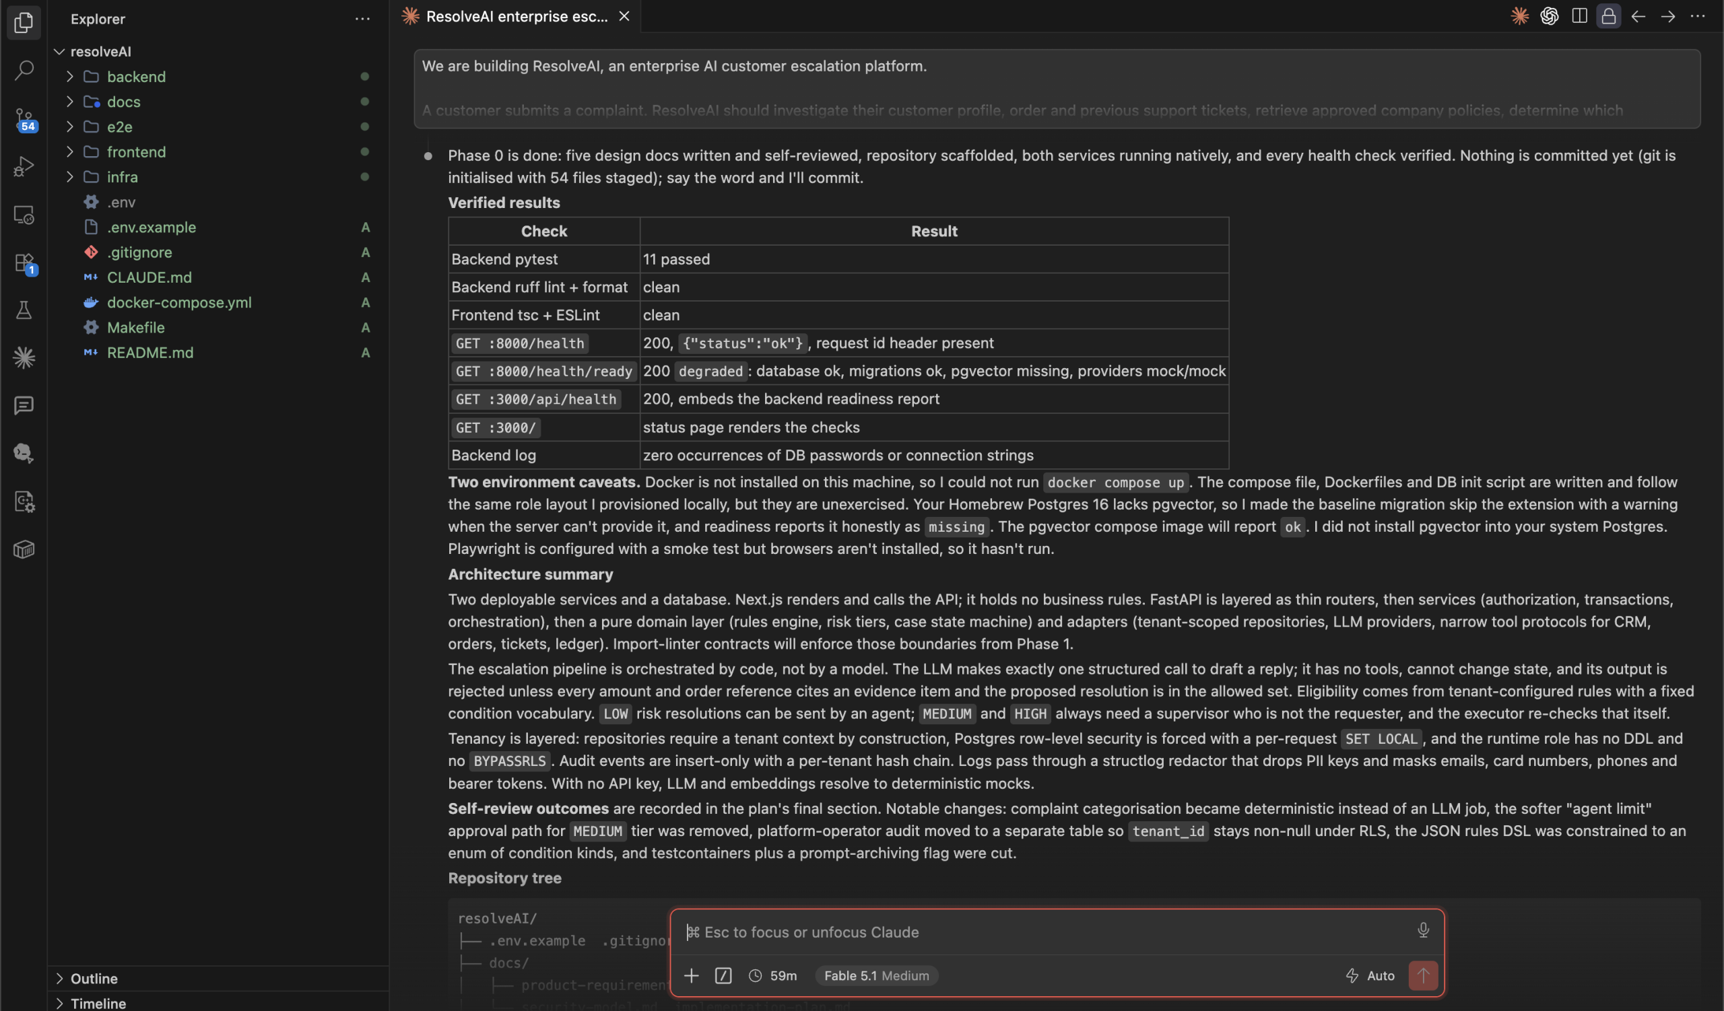Image resolution: width=1724 pixels, height=1011 pixels.
Task: Expand the Outline section
Action: pos(219,978)
